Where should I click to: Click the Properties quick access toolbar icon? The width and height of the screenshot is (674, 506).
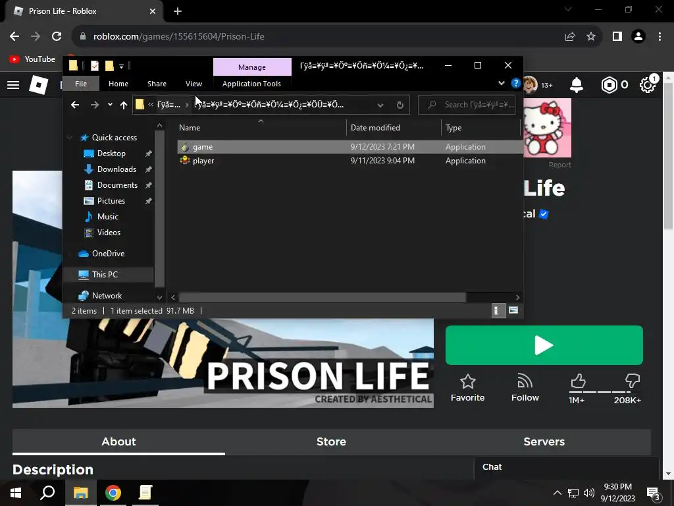point(95,66)
